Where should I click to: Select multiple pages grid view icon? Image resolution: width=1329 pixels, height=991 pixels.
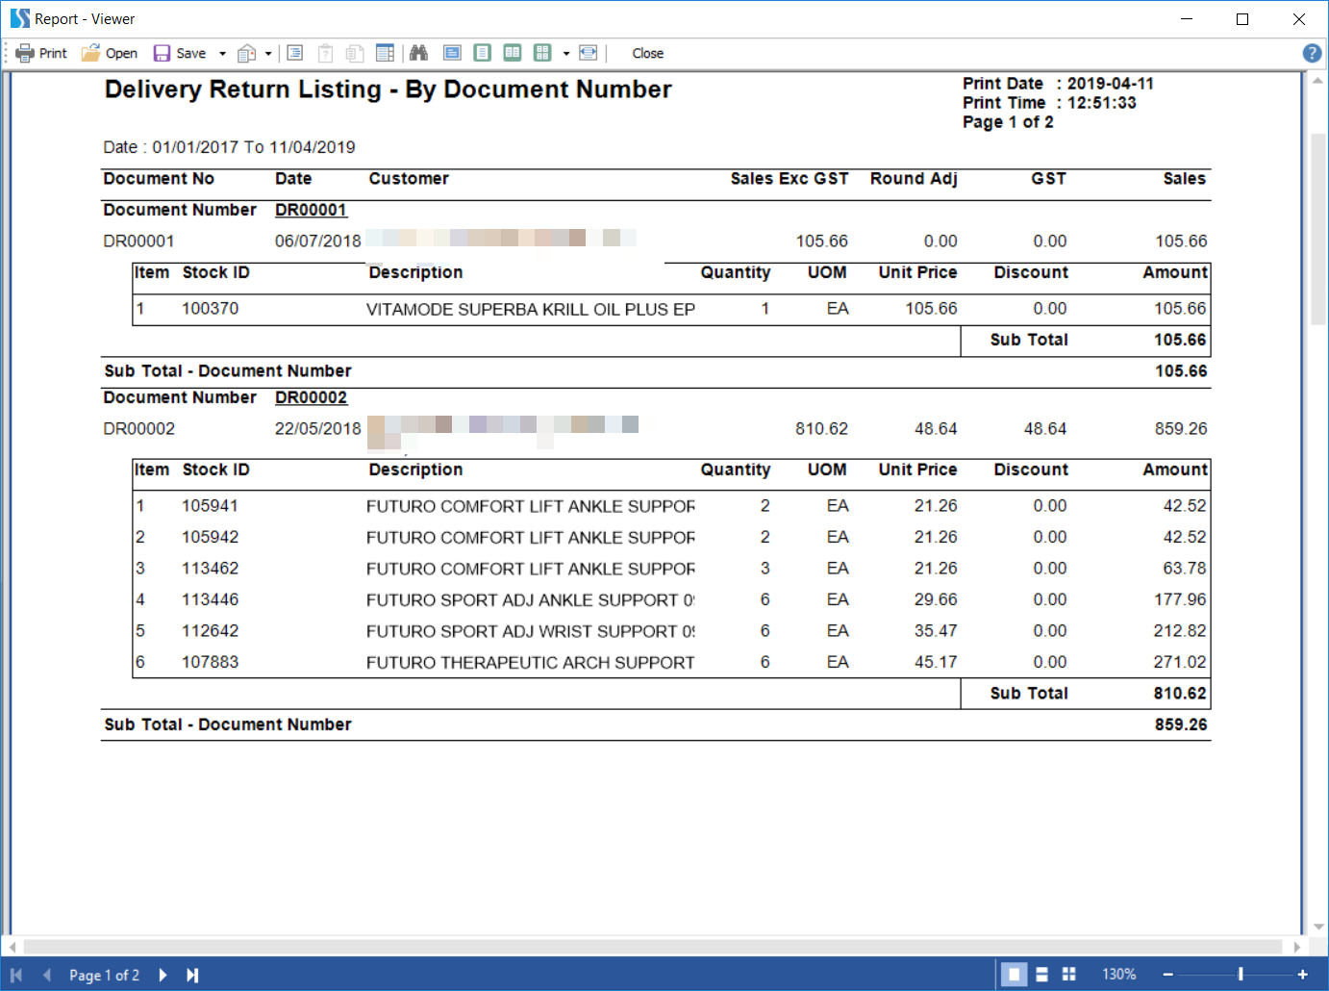(x=543, y=53)
